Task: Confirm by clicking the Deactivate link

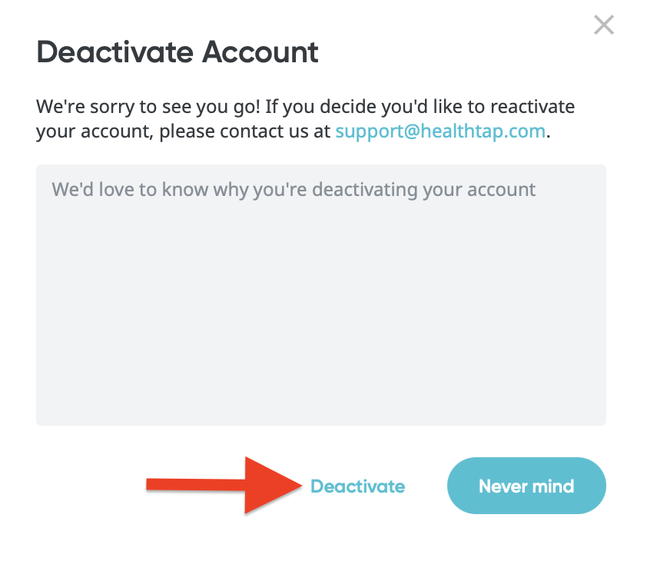Action: pyautogui.click(x=357, y=486)
